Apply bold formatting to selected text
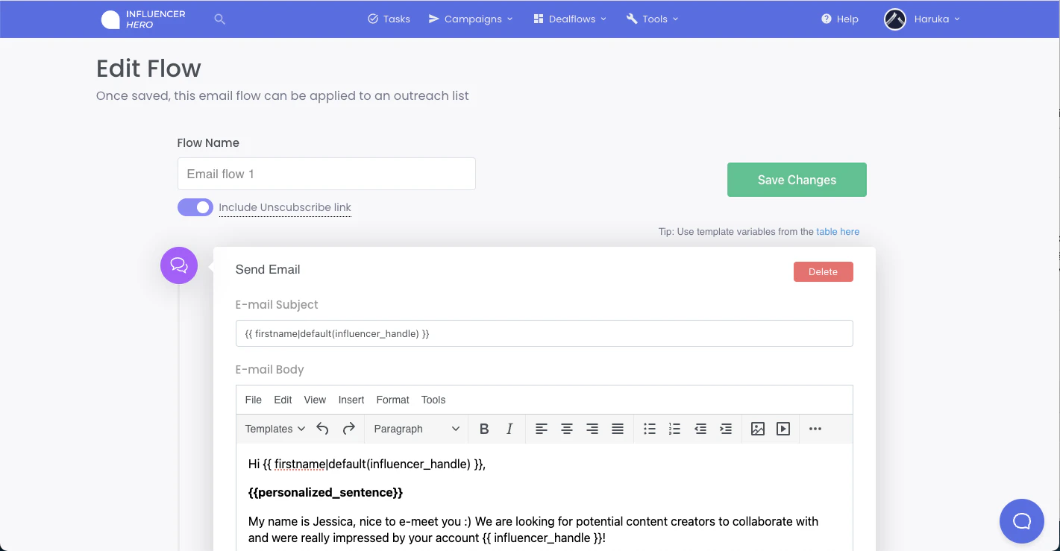This screenshot has width=1060, height=551. pos(484,429)
